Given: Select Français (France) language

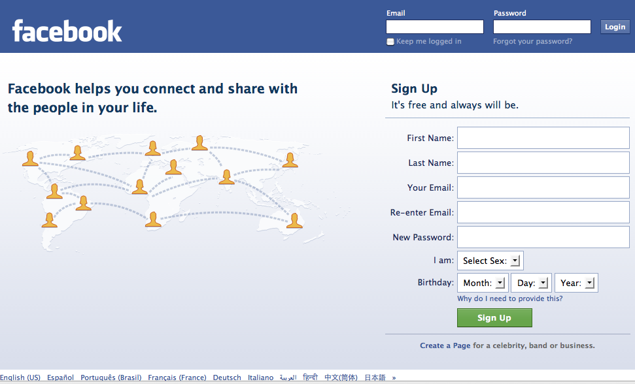Looking at the screenshot, I should (177, 377).
